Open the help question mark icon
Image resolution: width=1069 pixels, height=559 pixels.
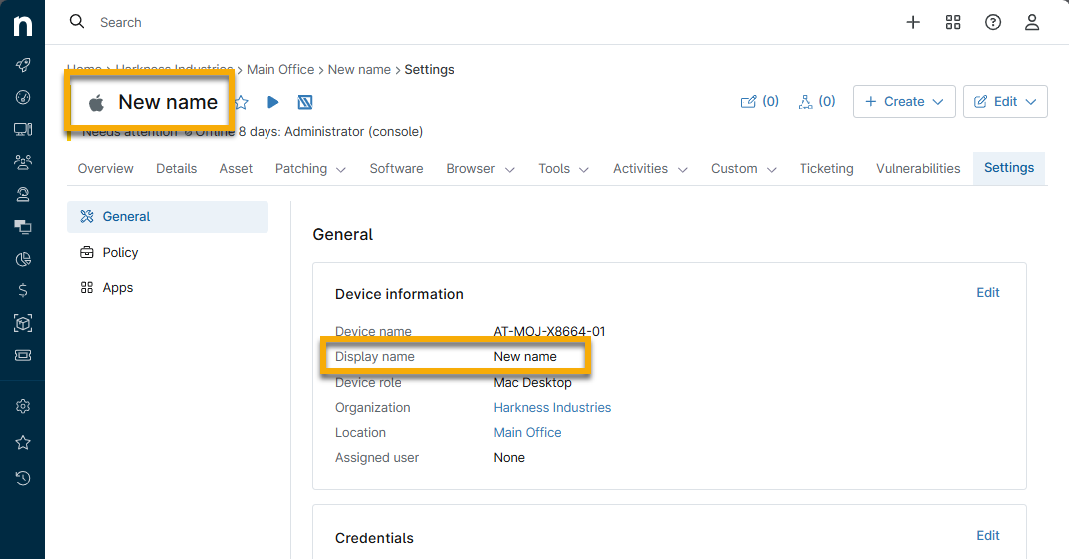tap(993, 22)
